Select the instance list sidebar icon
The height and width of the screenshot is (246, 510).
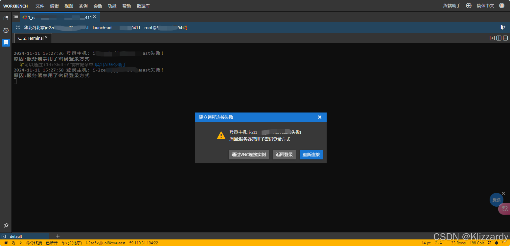point(6,43)
